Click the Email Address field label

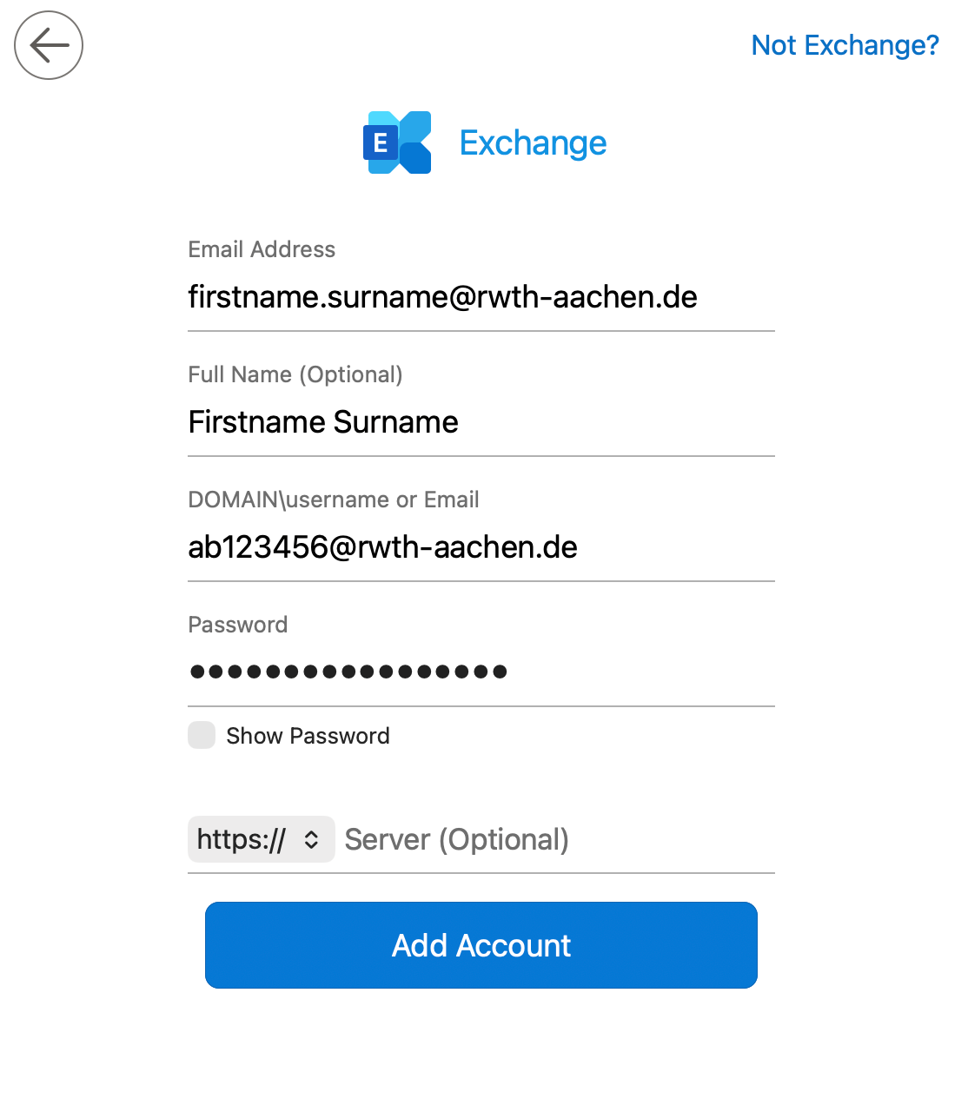(262, 249)
